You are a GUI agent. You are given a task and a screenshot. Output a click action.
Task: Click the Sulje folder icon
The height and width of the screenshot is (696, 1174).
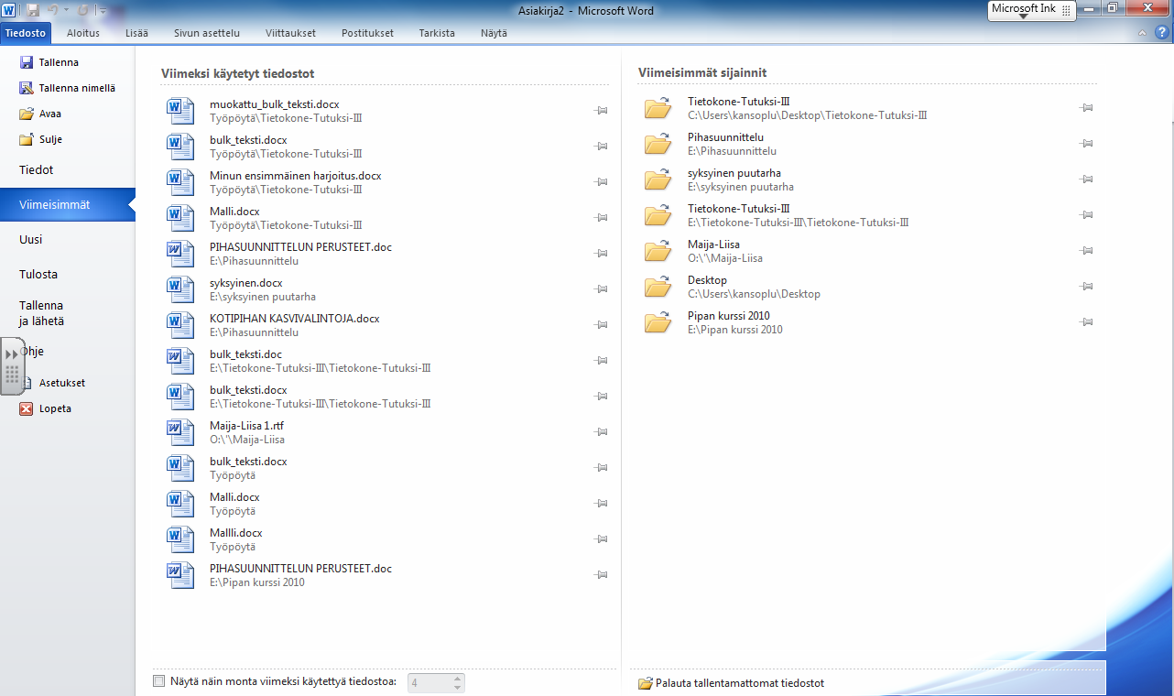tap(27, 139)
